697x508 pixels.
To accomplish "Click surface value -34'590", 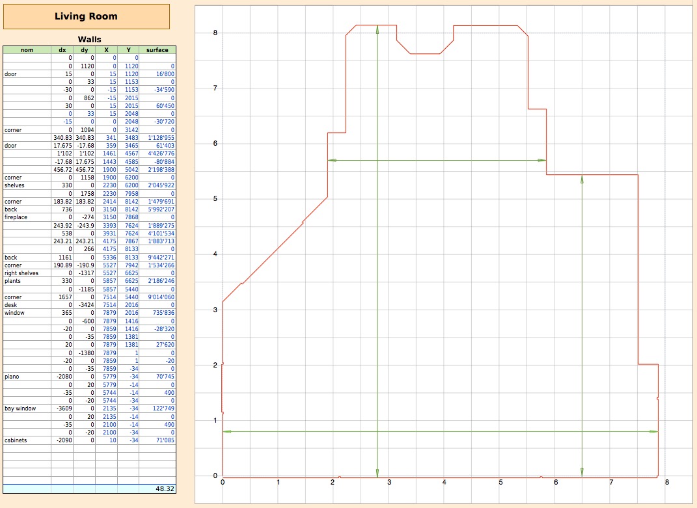I will (x=164, y=89).
